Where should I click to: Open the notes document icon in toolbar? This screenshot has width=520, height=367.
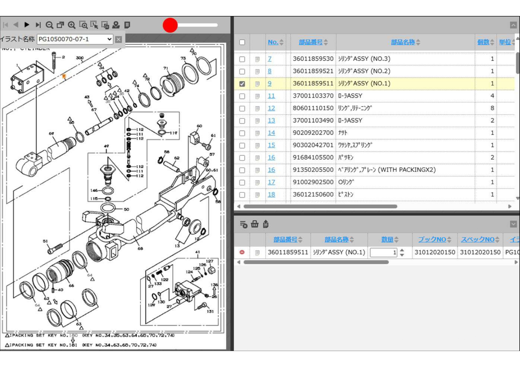[x=127, y=25]
